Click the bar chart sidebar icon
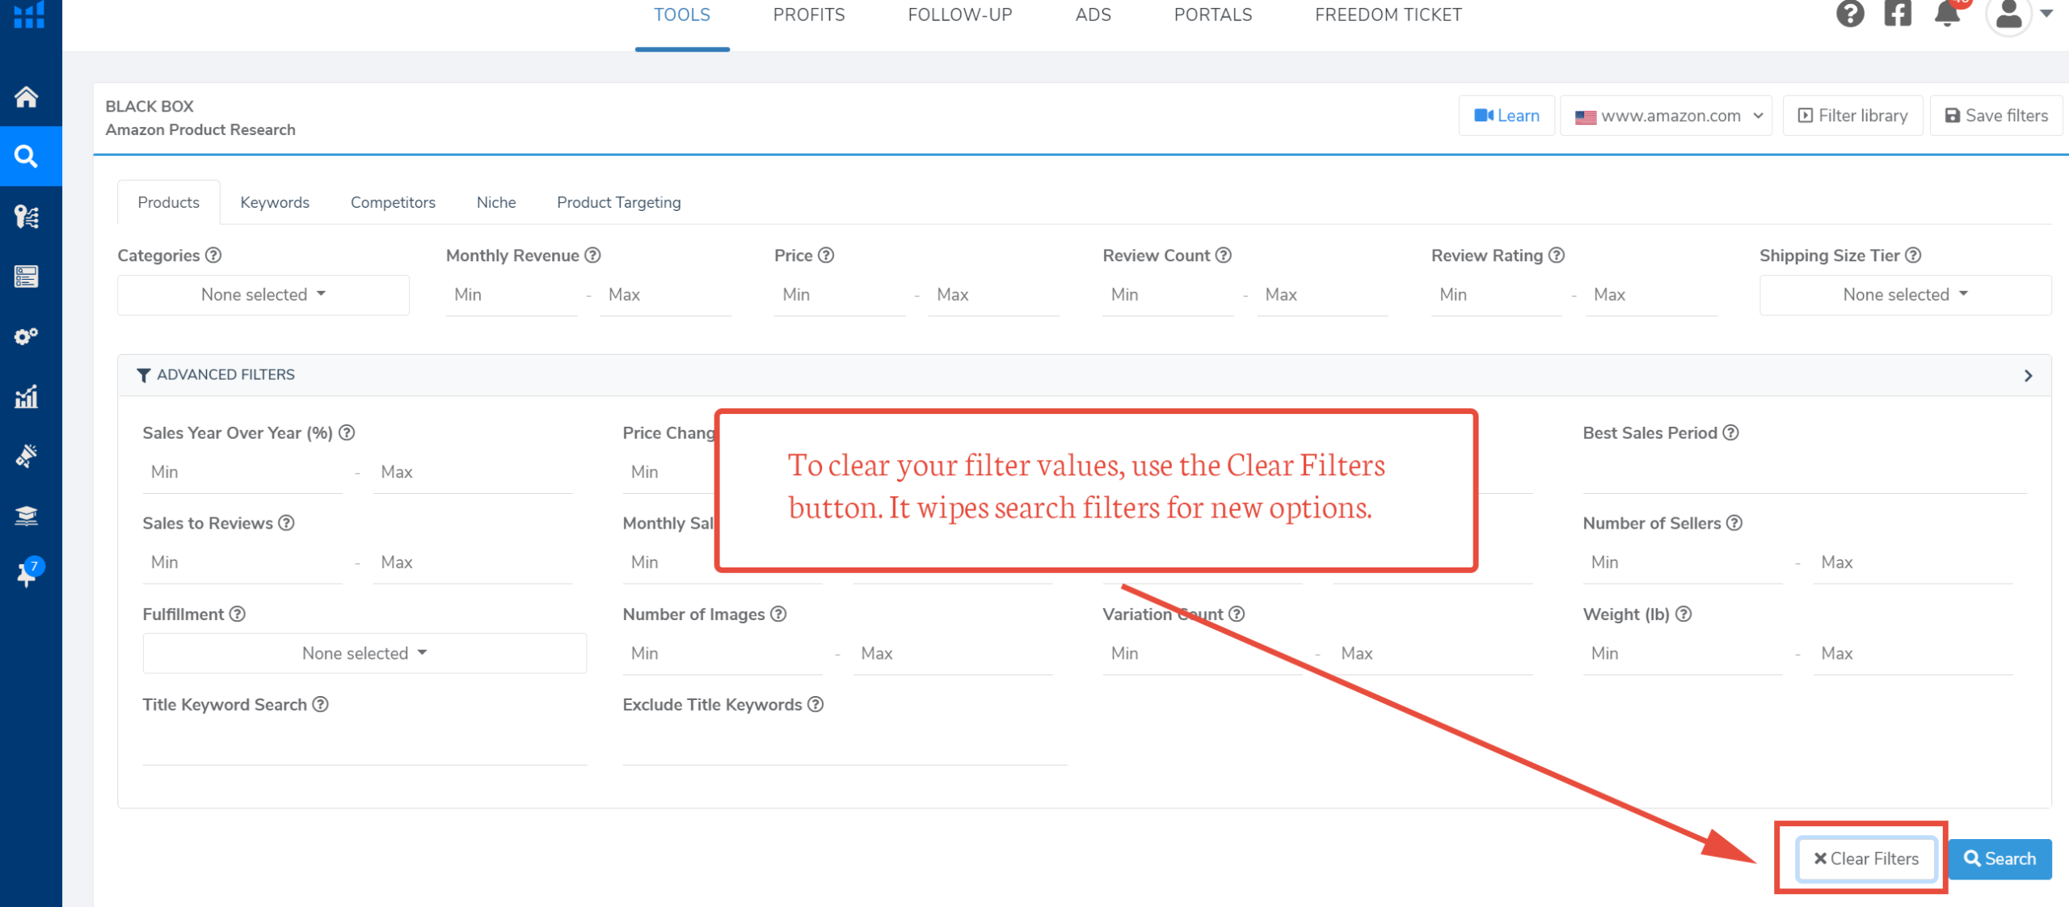The height and width of the screenshot is (907, 2069). [27, 396]
